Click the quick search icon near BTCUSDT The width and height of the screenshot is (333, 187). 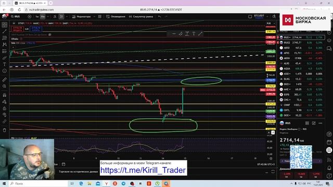[x=274, y=16]
